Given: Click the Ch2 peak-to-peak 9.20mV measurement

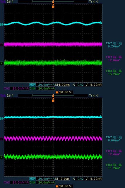Looking at the screenshot, I should (114, 45).
